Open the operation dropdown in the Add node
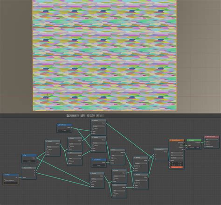This screenshot has width=221, height=205. coord(117,156)
